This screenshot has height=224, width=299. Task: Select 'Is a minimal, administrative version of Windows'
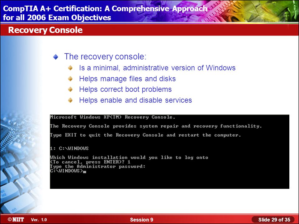[157, 68]
